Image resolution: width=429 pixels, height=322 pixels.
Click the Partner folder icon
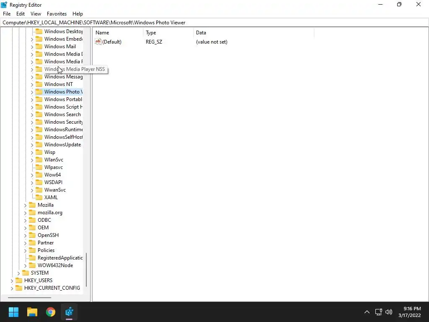pos(32,242)
